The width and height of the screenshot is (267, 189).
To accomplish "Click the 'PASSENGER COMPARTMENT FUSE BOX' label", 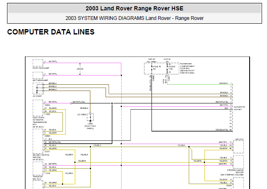I will pyautogui.click(x=187, y=69).
